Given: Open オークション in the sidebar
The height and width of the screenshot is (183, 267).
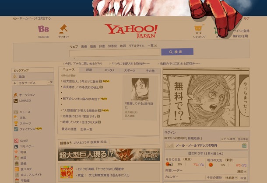Looking at the screenshot, I should [x=25, y=95].
